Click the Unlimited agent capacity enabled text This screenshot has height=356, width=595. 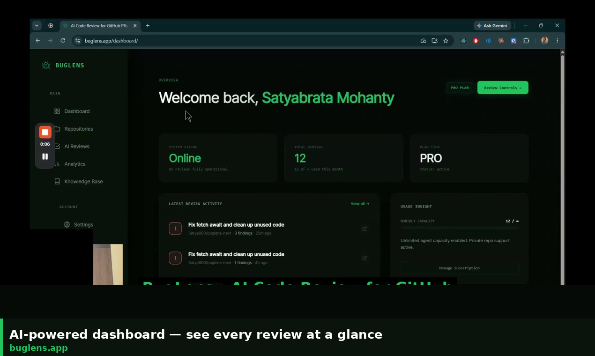point(455,244)
